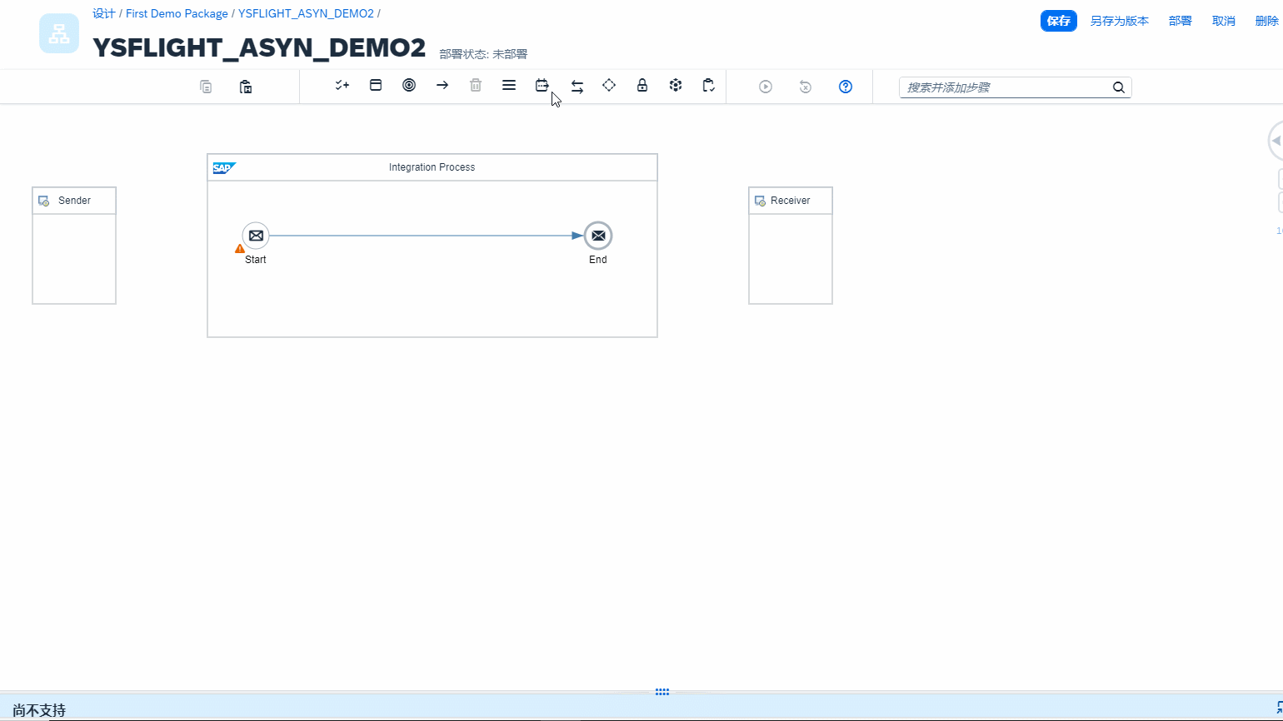Select the Process palette icon

[x=376, y=86]
